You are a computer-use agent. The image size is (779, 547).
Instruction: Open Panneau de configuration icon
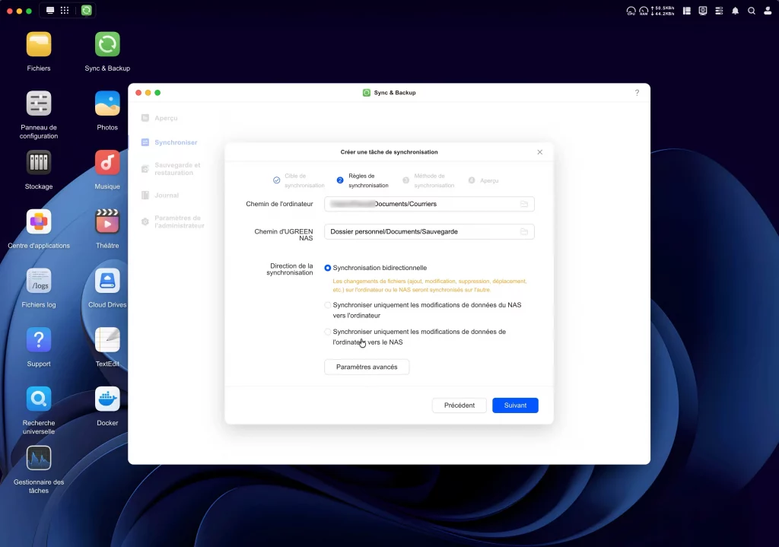[39, 103]
